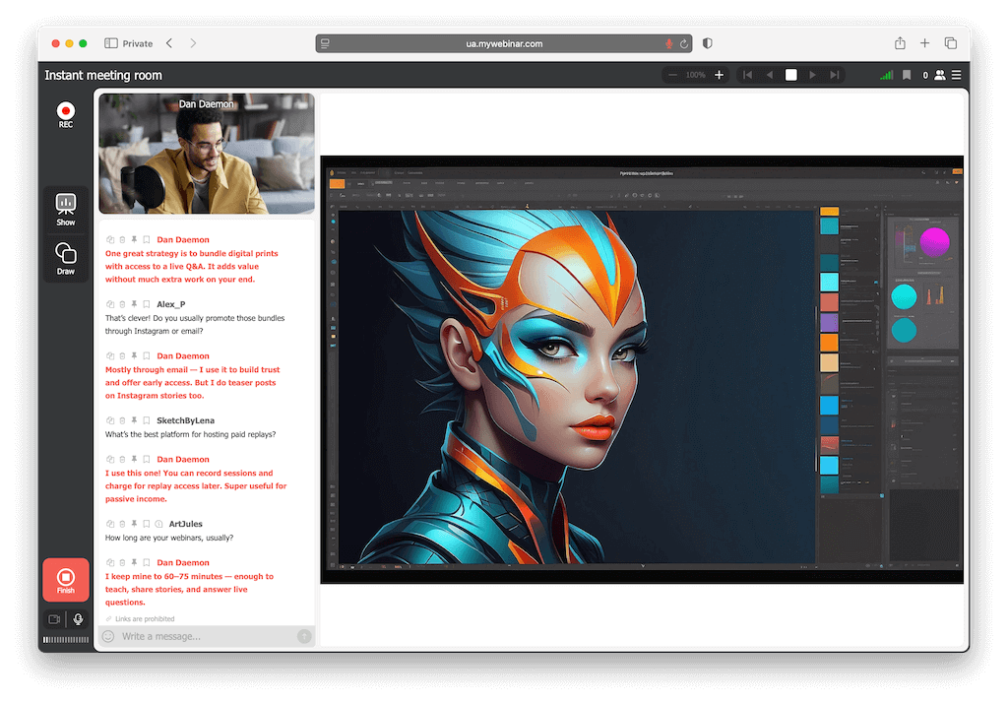Click the username Alex_P in chat
This screenshot has width=1008, height=703.
[171, 304]
